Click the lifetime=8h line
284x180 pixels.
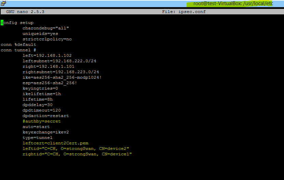coord(38,99)
